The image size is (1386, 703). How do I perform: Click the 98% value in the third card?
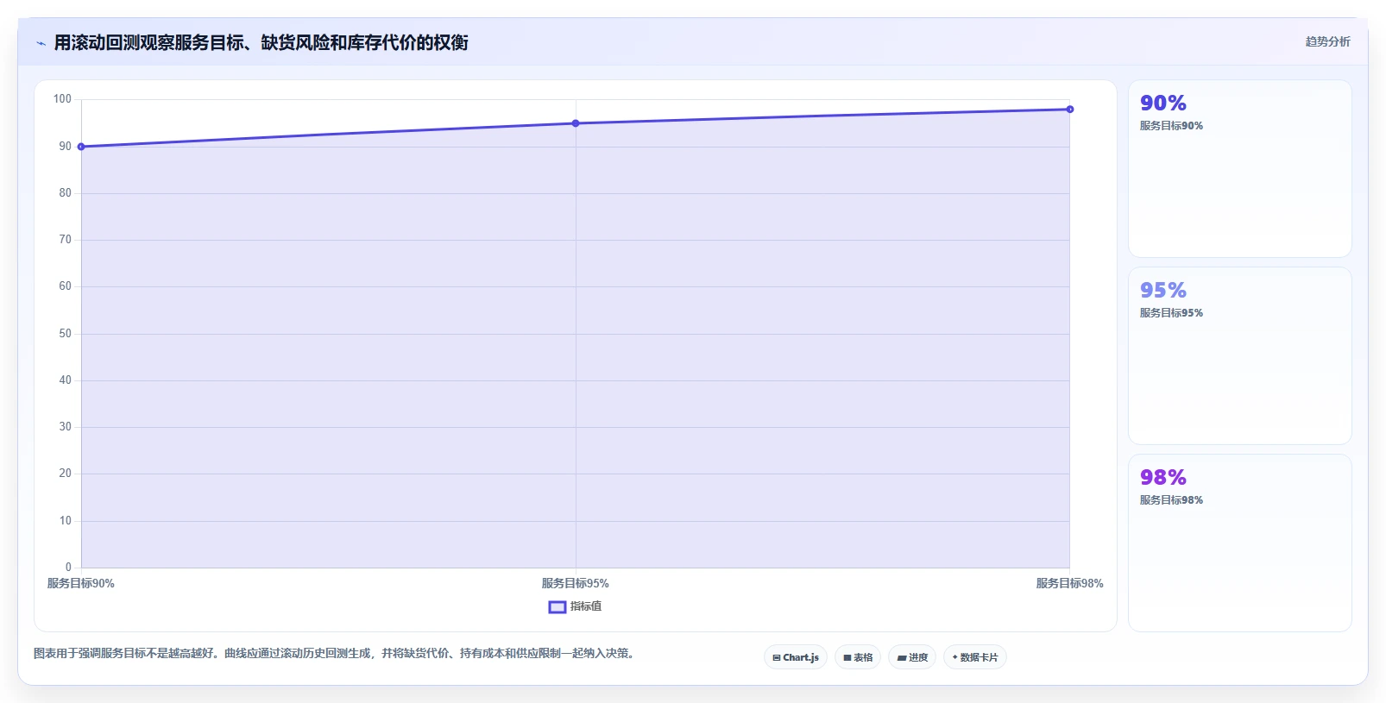click(1163, 478)
